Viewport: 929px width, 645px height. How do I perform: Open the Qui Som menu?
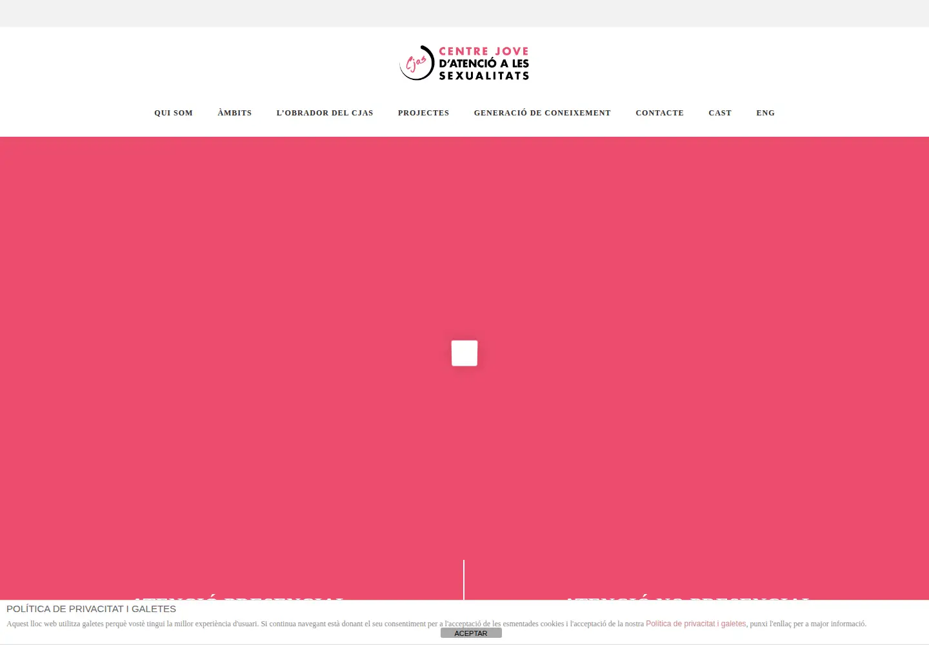click(x=174, y=113)
